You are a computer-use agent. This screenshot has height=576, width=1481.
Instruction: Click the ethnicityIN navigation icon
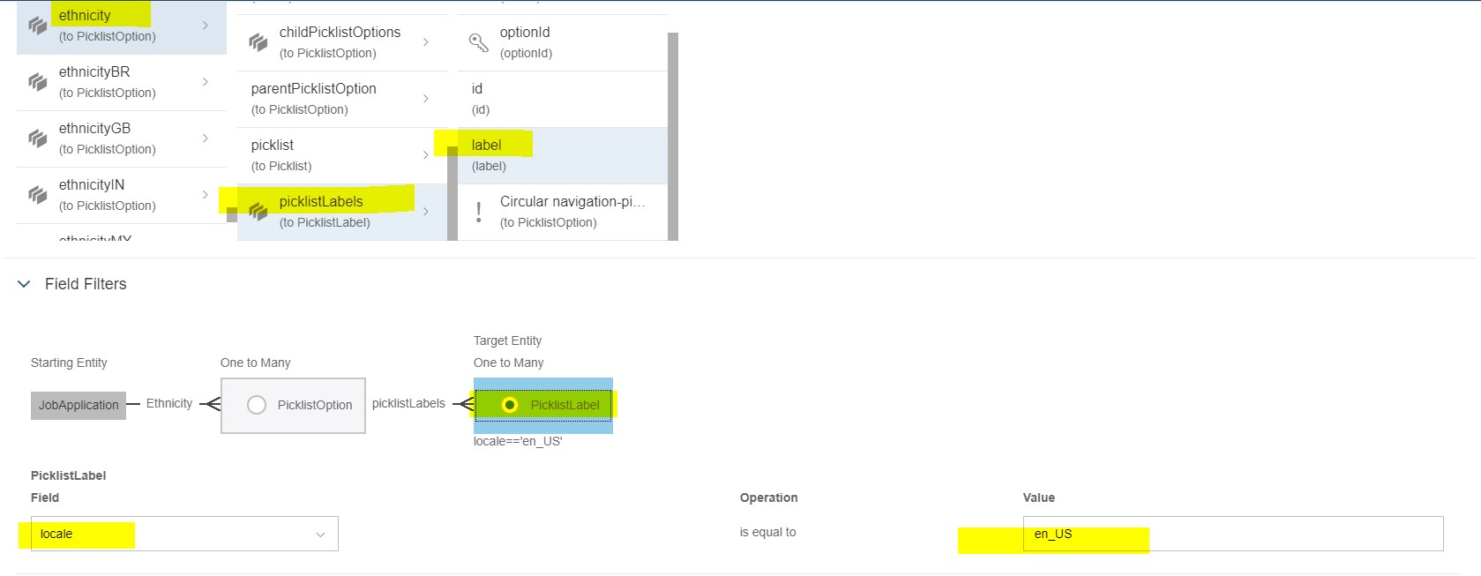point(37,195)
